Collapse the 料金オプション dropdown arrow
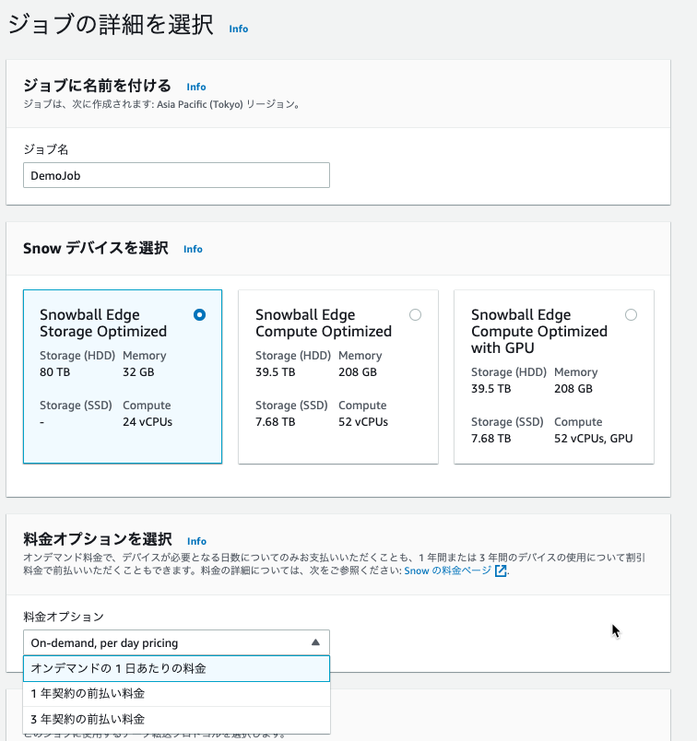 click(315, 642)
